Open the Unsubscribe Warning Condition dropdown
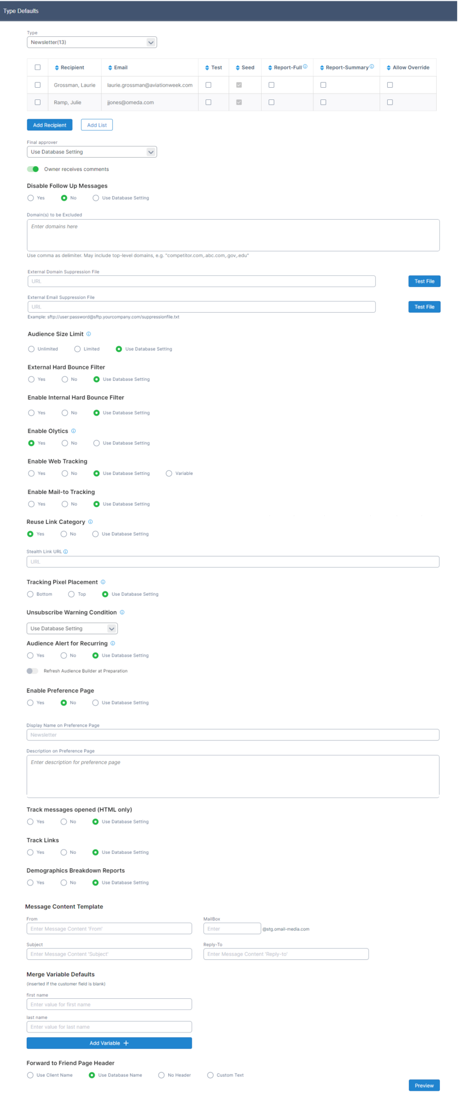Image resolution: width=464 pixels, height=1095 pixels. [x=72, y=628]
